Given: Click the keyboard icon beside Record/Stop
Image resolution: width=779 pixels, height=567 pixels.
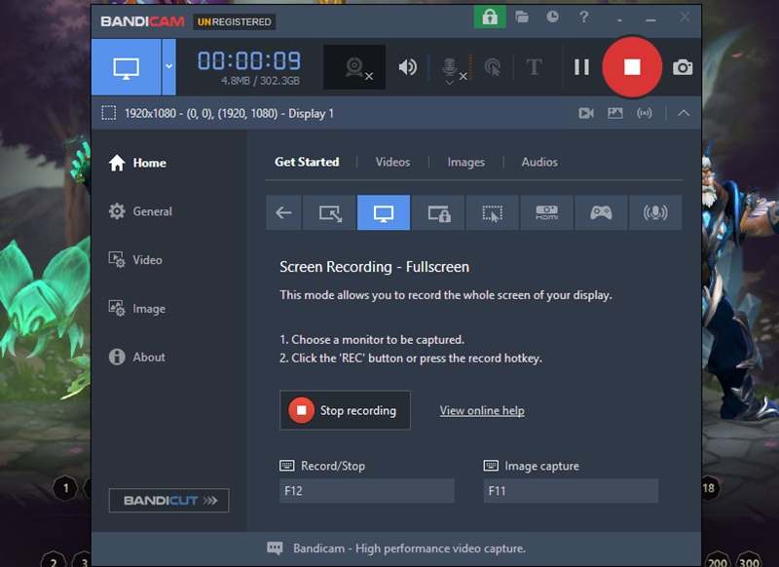Looking at the screenshot, I should [x=286, y=466].
